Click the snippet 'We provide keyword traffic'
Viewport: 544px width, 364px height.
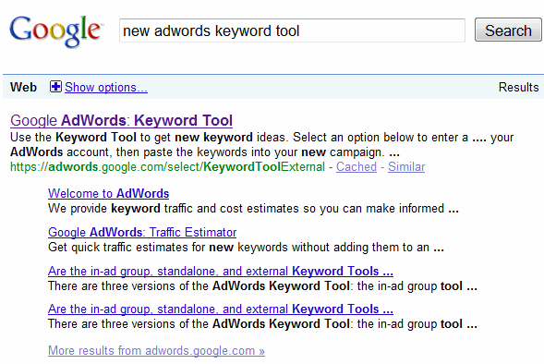tap(254, 209)
